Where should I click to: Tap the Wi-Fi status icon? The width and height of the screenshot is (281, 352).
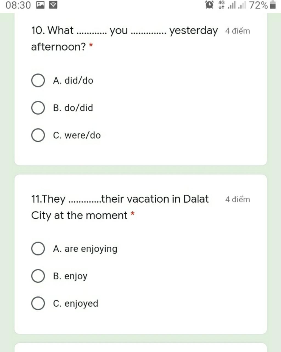tap(53, 5)
